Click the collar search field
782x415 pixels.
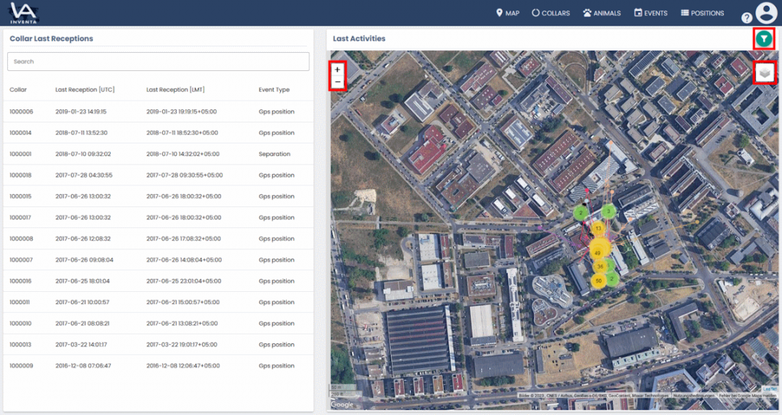[158, 62]
